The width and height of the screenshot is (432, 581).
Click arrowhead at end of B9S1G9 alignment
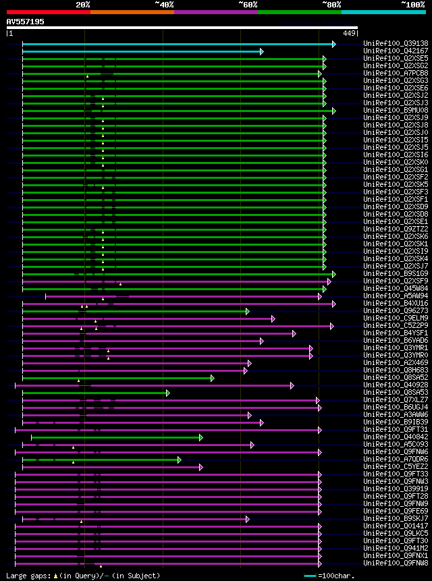click(334, 274)
